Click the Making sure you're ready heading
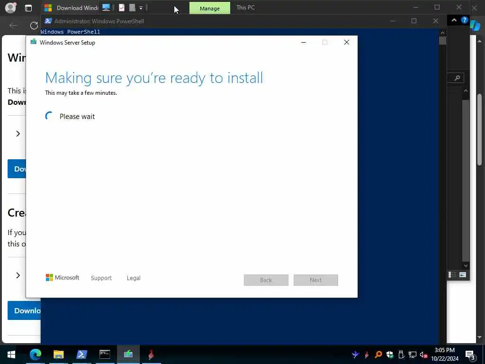The width and height of the screenshot is (485, 364). [154, 78]
